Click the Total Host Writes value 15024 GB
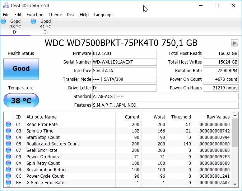 221,62
